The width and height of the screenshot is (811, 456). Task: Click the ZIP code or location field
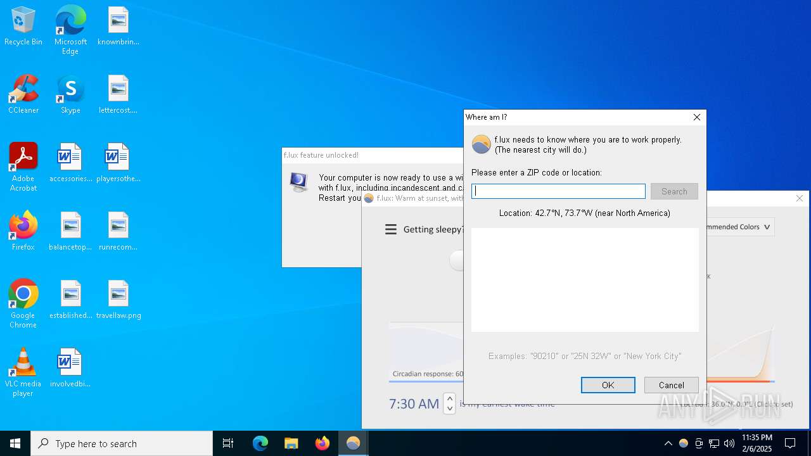558,191
